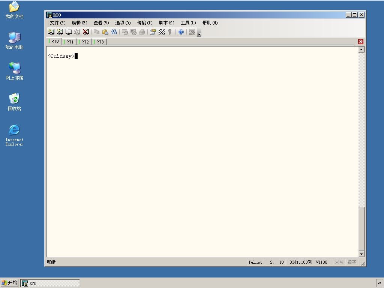Open Help with blue question icon
This screenshot has width=384, height=288.
tap(181, 32)
